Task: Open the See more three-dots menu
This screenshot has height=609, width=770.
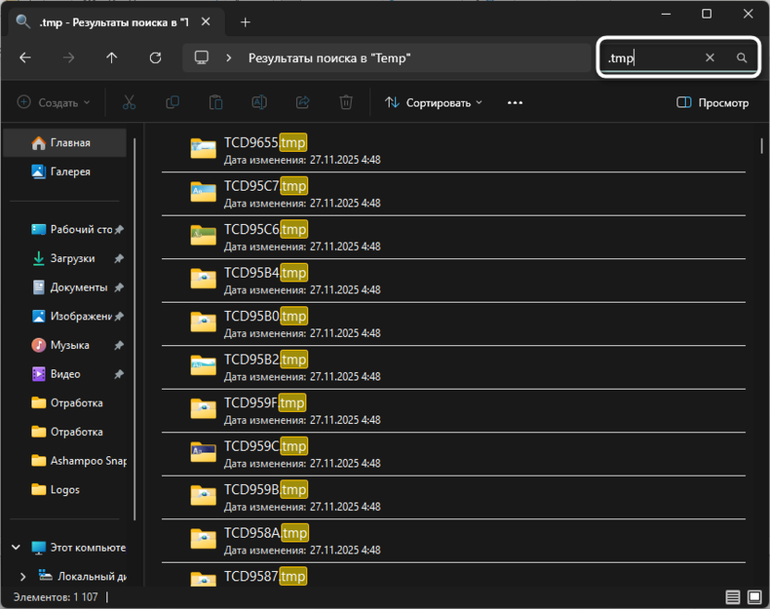Action: tap(515, 103)
